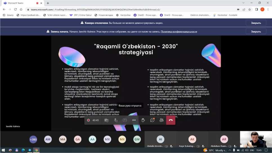Open the Политика конфиденциальности link
The width and height of the screenshot is (272, 153).
click(x=179, y=32)
